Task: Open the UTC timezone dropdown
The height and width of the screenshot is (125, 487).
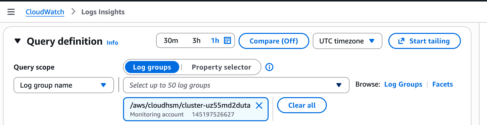Action: coord(347,41)
